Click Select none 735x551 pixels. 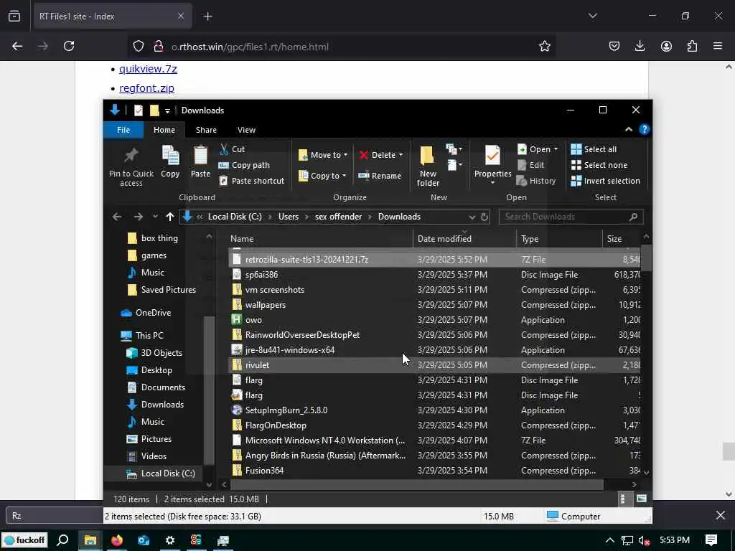(599, 165)
